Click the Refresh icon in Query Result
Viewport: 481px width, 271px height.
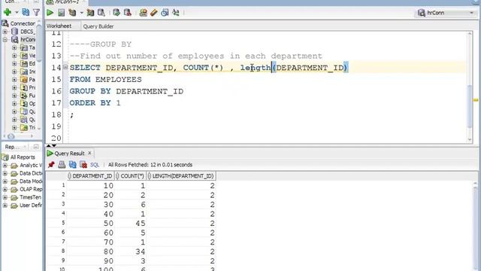point(73,165)
